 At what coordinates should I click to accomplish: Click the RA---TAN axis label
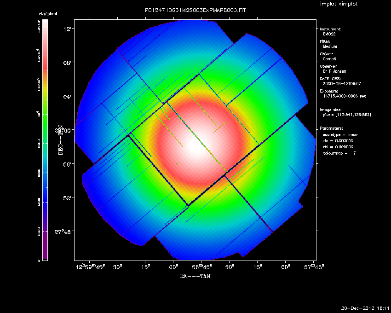[x=195, y=277]
